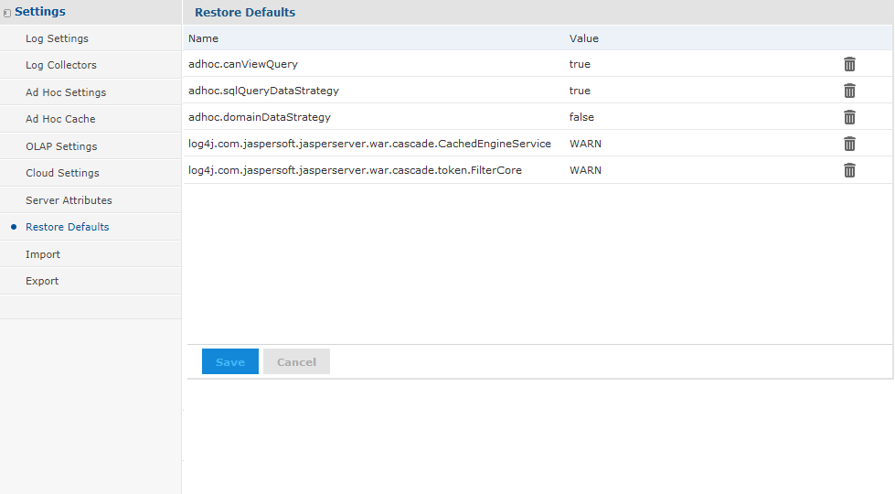Click true value for adhoc.canViewQuery
Screen dimensions: 895x494
580,64
